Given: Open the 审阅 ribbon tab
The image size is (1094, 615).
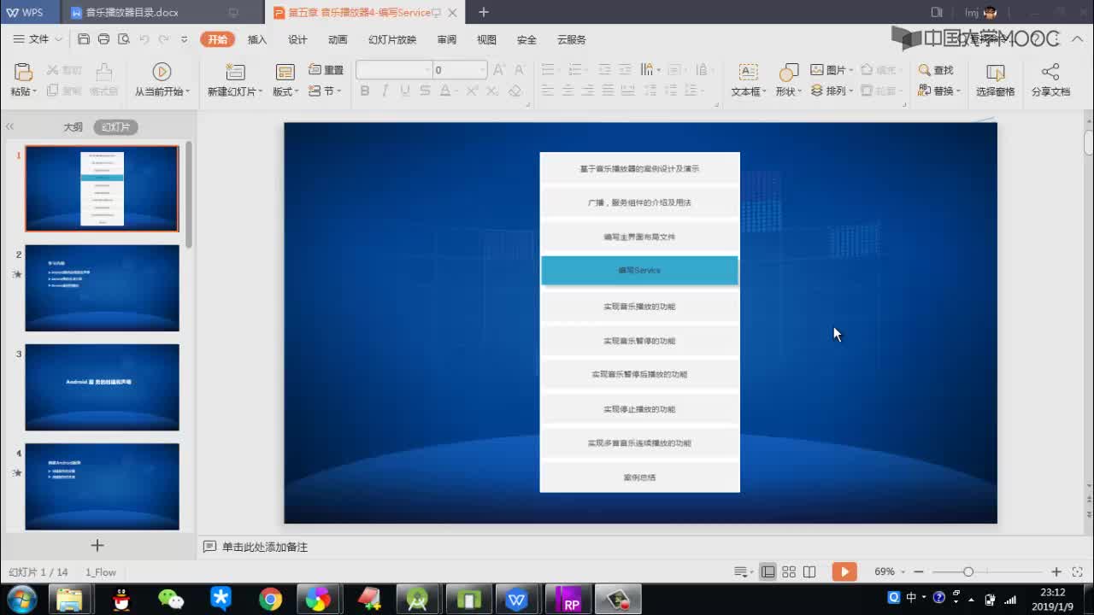Looking at the screenshot, I should tap(446, 39).
